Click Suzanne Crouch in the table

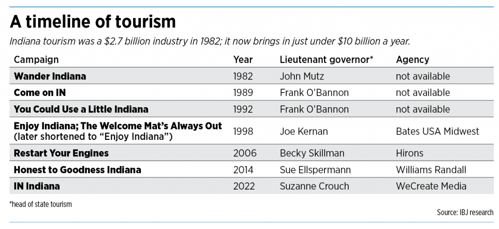(x=315, y=186)
